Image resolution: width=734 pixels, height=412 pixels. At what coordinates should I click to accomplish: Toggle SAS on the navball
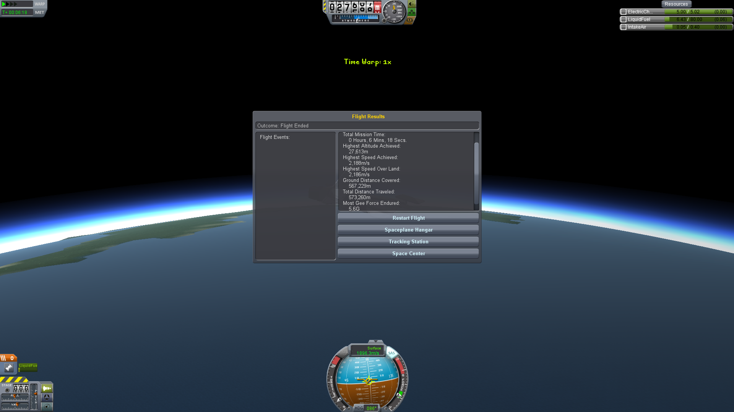pyautogui.click(x=392, y=353)
